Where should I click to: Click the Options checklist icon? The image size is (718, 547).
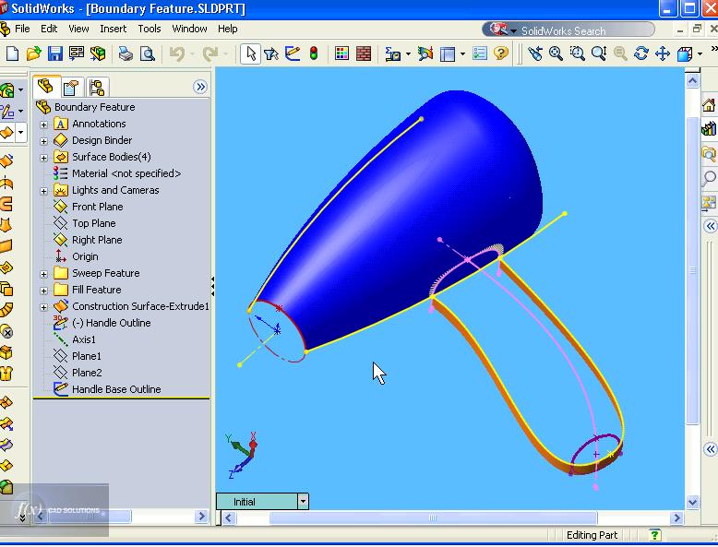479,54
